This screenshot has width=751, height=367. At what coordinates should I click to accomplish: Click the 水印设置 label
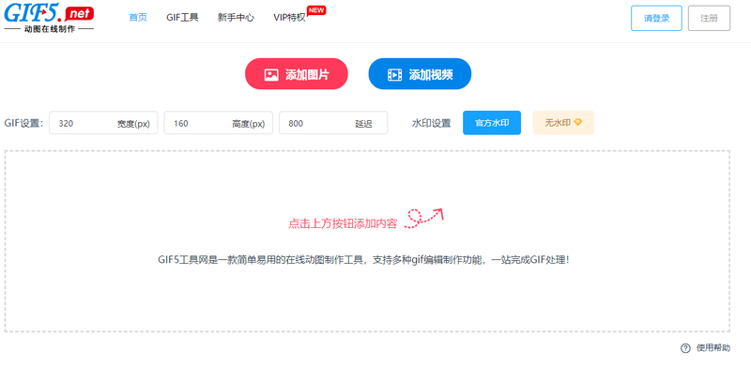coord(431,123)
